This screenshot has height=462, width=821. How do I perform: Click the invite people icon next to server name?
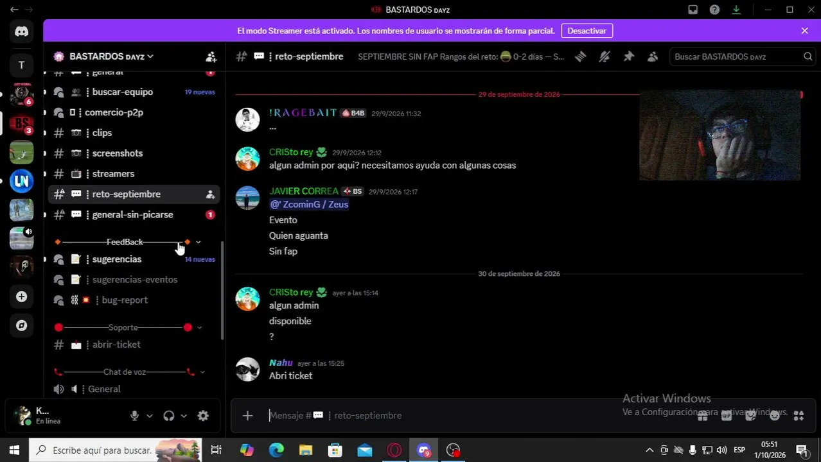pyautogui.click(x=211, y=56)
